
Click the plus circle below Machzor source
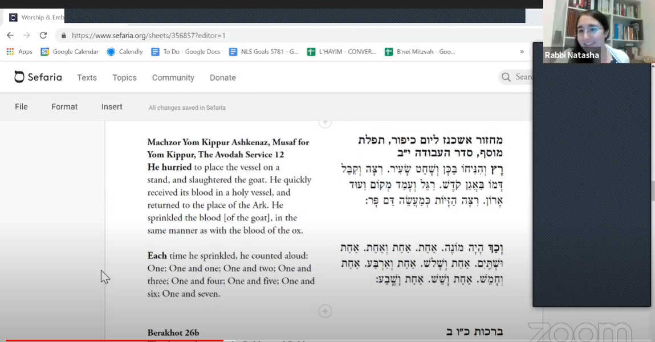tap(325, 311)
